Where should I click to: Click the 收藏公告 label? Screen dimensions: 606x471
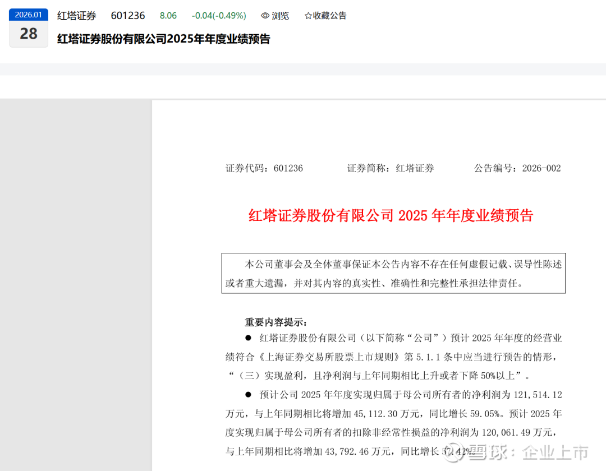330,16
